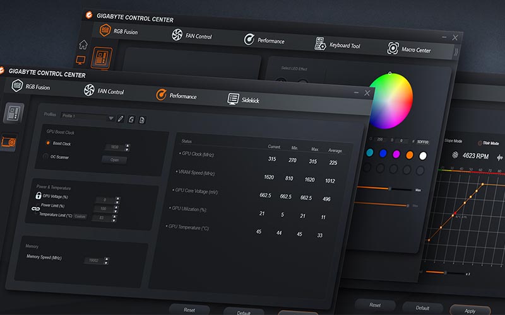Click fan icon beside 4623 RPM
The height and width of the screenshot is (315, 505).
pos(455,155)
